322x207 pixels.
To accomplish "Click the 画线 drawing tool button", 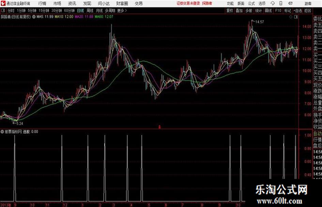I will (268, 11).
